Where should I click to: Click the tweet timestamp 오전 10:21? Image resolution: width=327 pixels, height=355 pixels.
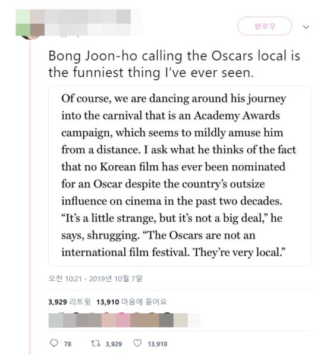coord(65,278)
